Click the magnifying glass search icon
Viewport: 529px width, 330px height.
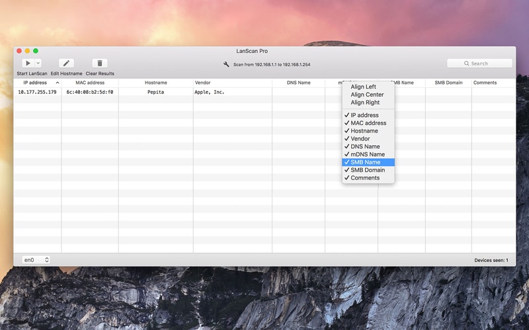click(466, 64)
